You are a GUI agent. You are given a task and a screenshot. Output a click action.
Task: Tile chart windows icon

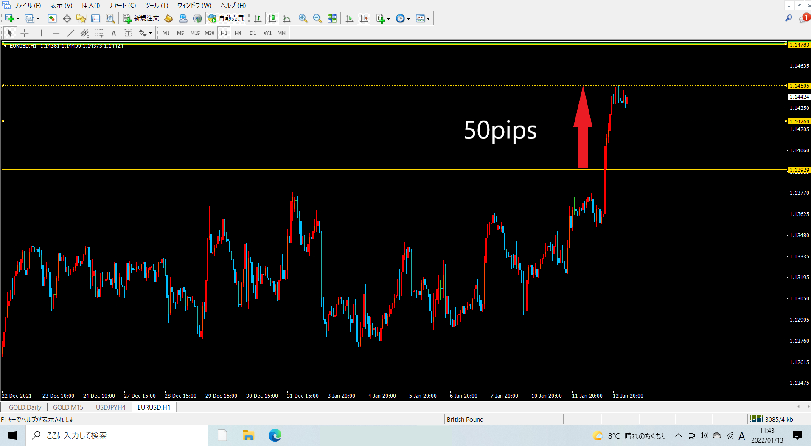coord(332,18)
